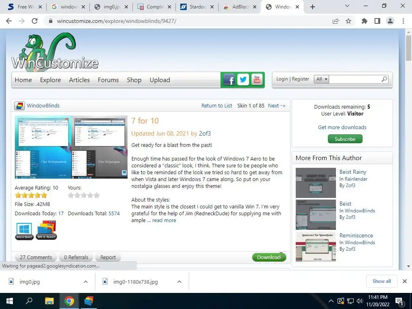Open the Facebook icon in the navigation bar
This screenshot has height=309, width=412.
tap(229, 79)
